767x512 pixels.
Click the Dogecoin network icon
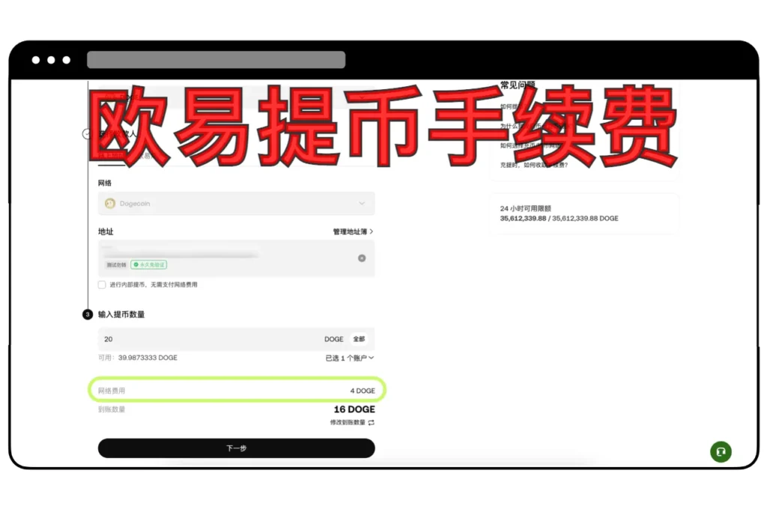[109, 203]
